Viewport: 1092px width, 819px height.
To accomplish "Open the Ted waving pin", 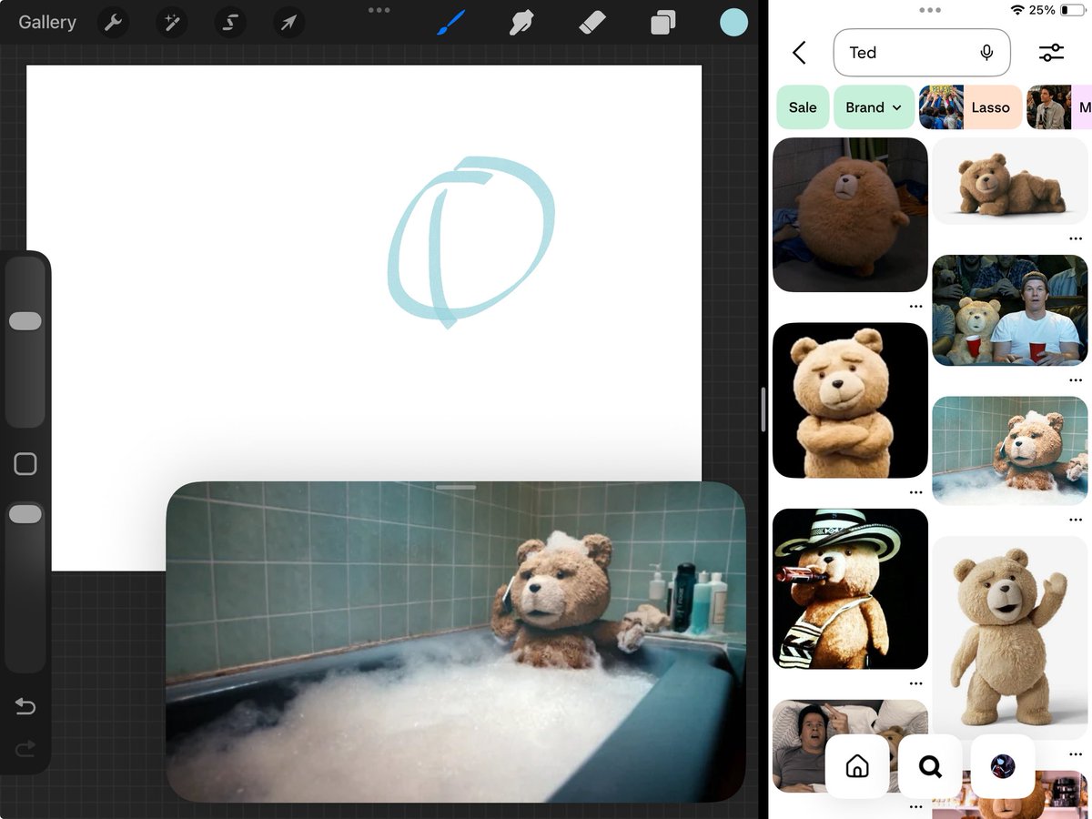I will [1010, 637].
